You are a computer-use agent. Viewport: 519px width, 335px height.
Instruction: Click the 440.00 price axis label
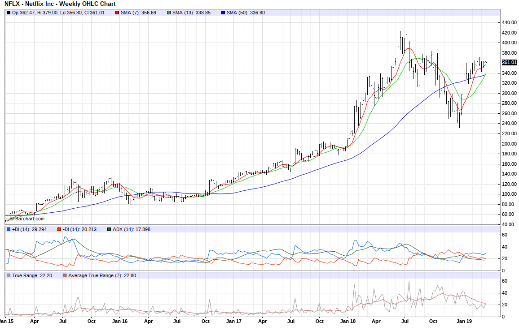click(x=509, y=22)
